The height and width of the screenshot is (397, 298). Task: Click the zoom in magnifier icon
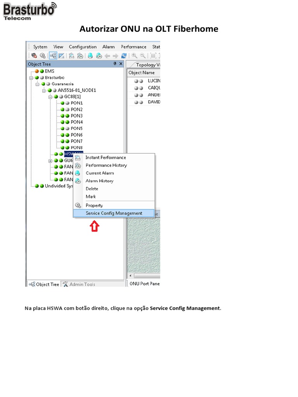click(x=134, y=55)
